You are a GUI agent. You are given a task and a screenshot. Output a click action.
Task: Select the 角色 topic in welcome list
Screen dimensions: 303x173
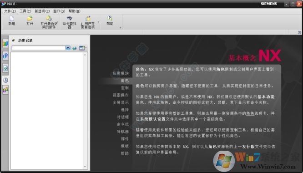click(125, 81)
